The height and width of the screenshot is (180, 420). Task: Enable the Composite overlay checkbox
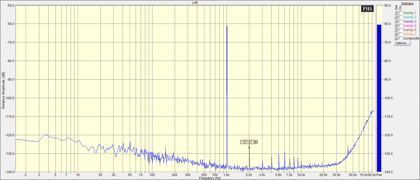[400, 38]
